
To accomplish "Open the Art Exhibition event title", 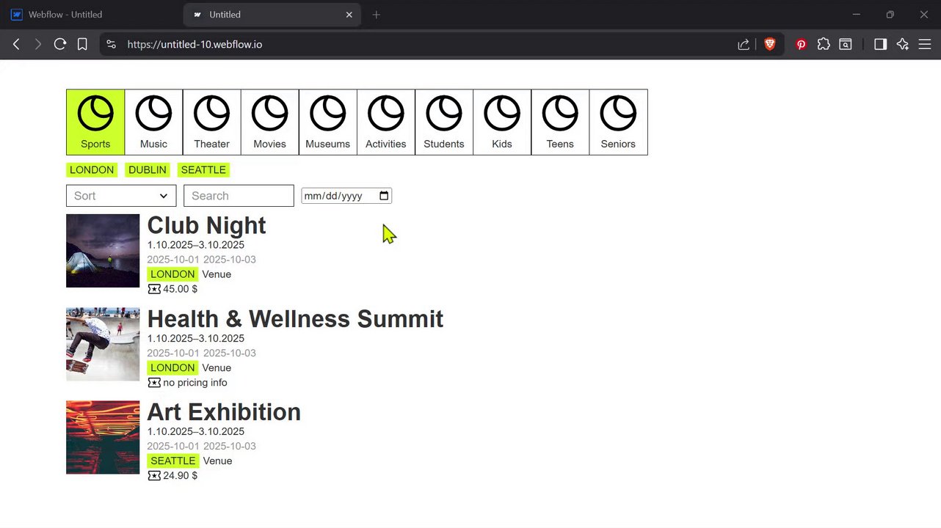I will [224, 412].
